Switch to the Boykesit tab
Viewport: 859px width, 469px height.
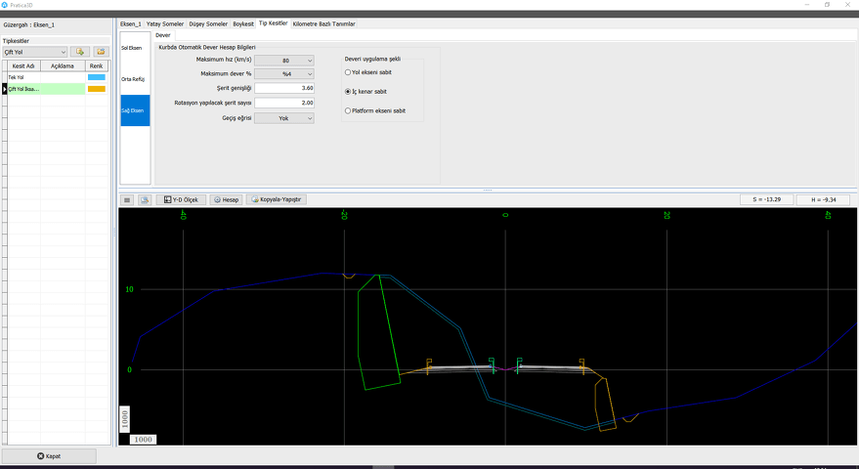[x=243, y=23]
